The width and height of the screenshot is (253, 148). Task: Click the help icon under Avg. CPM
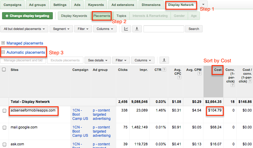(199, 74)
